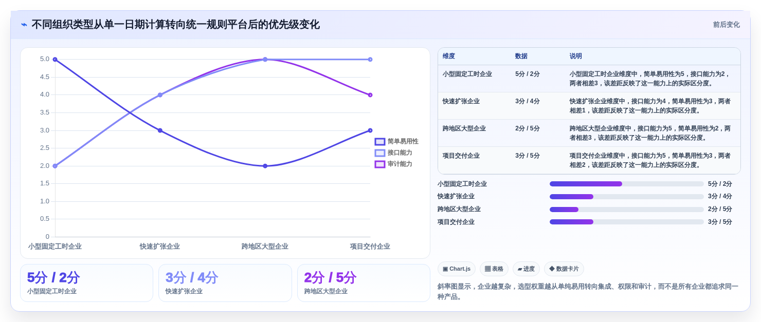Click 快速扩张企业 table row name
761x322 pixels.
461,101
